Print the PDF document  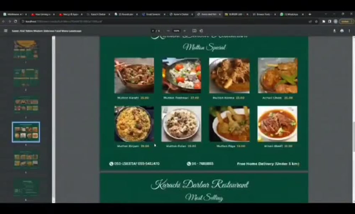click(x=342, y=31)
